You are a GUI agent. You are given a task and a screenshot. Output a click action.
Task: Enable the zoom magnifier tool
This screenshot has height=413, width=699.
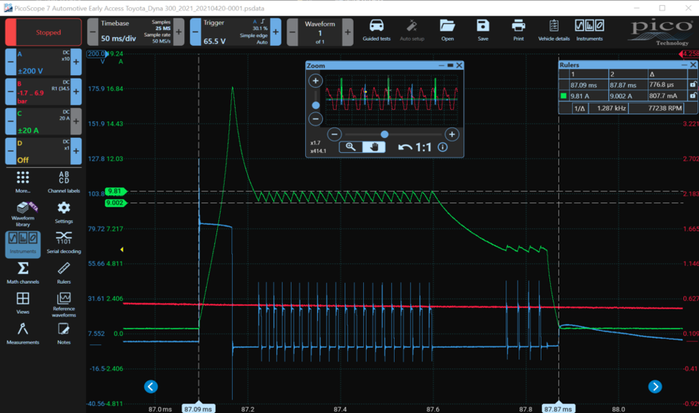pyautogui.click(x=351, y=147)
